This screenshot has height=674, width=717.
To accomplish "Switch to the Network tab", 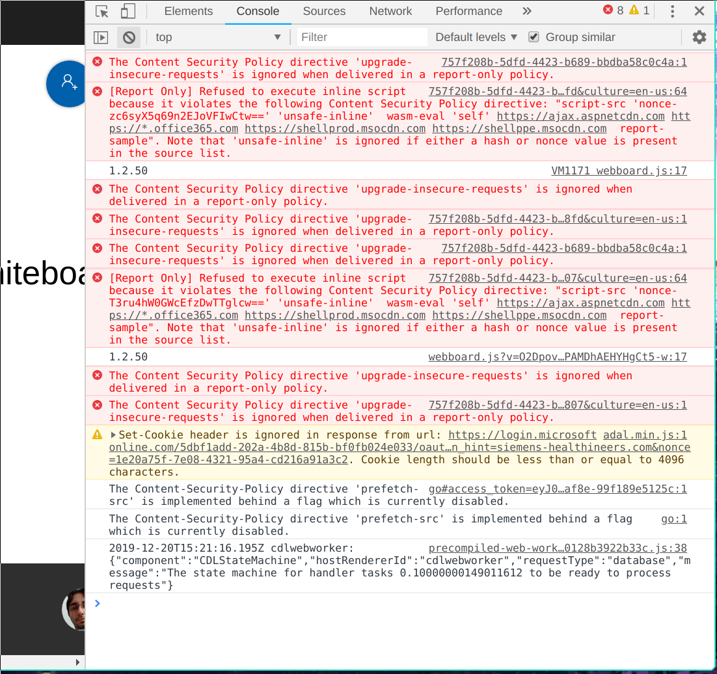I will tap(390, 11).
